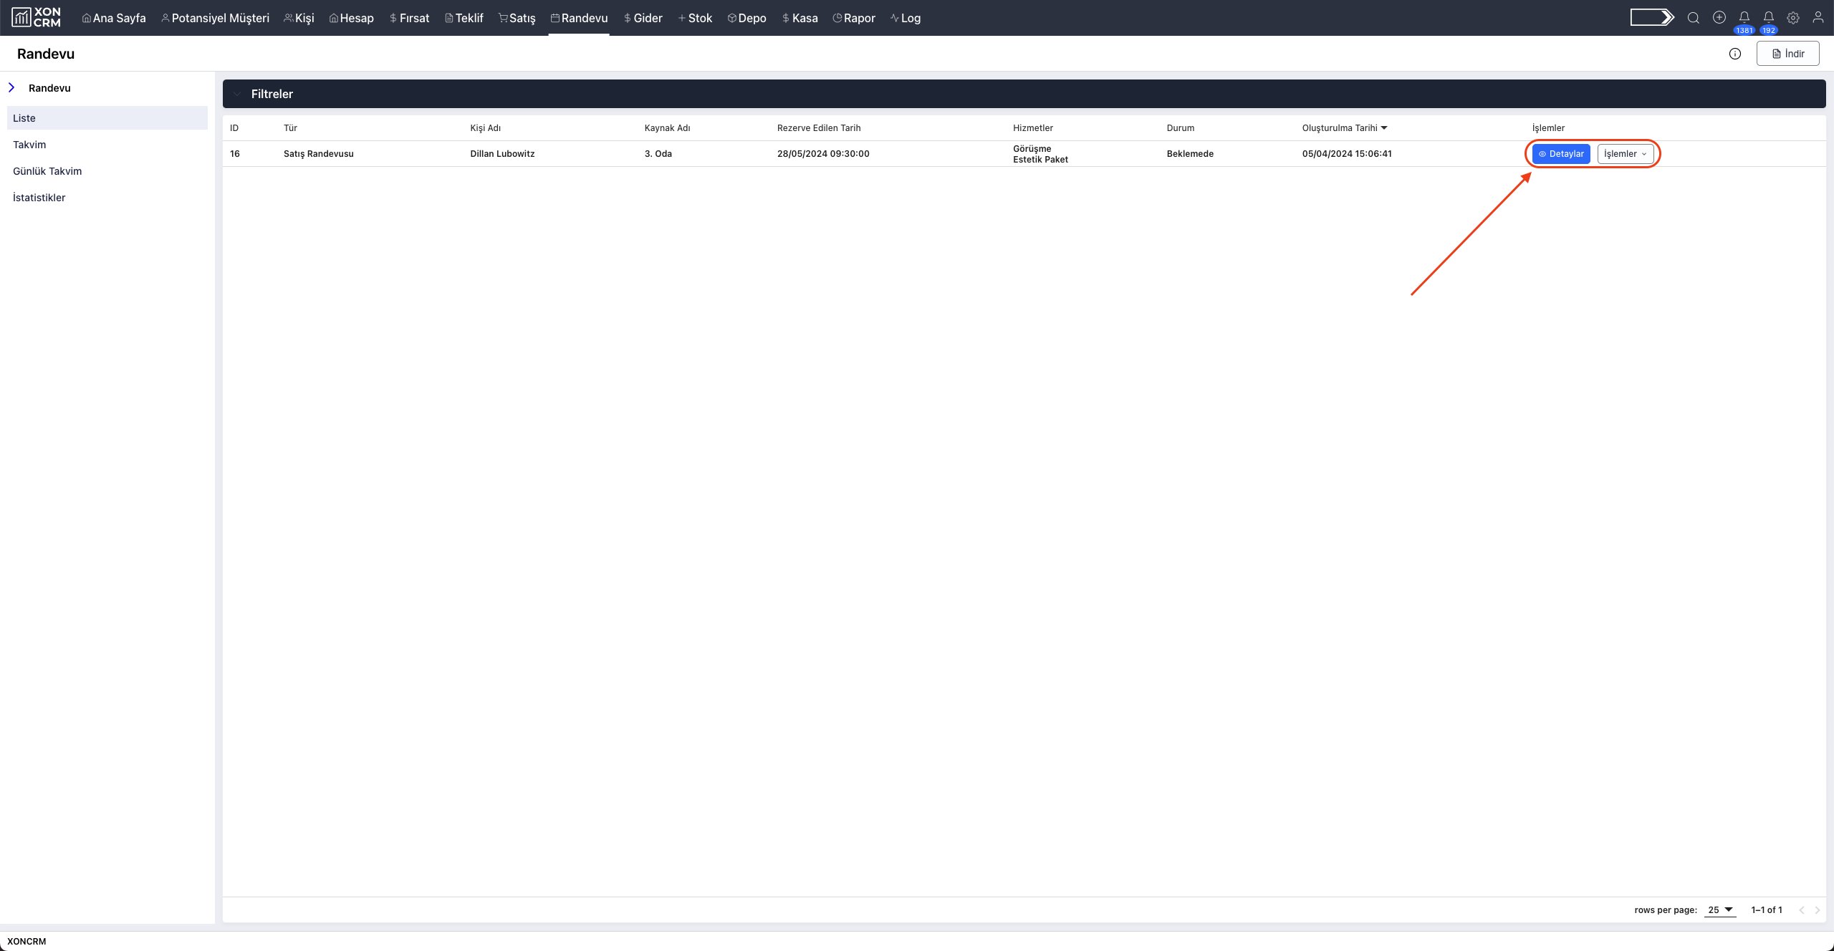Click the appointment row for Dillan Lubowitz
The width and height of the screenshot is (1834, 951).
[502, 154]
